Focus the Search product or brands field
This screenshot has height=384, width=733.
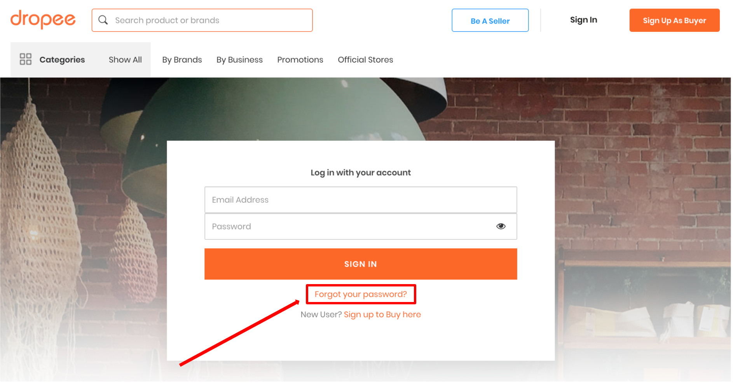[x=202, y=20]
